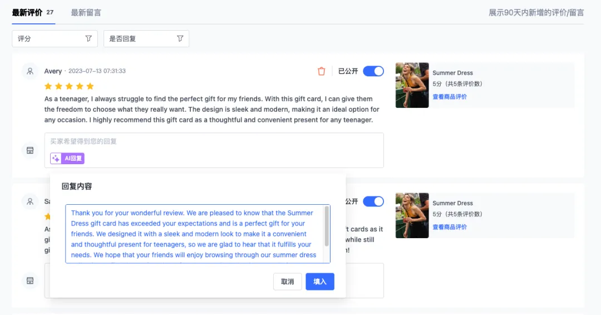
Task: Click Avery's five-star rating
Action: 69,86
